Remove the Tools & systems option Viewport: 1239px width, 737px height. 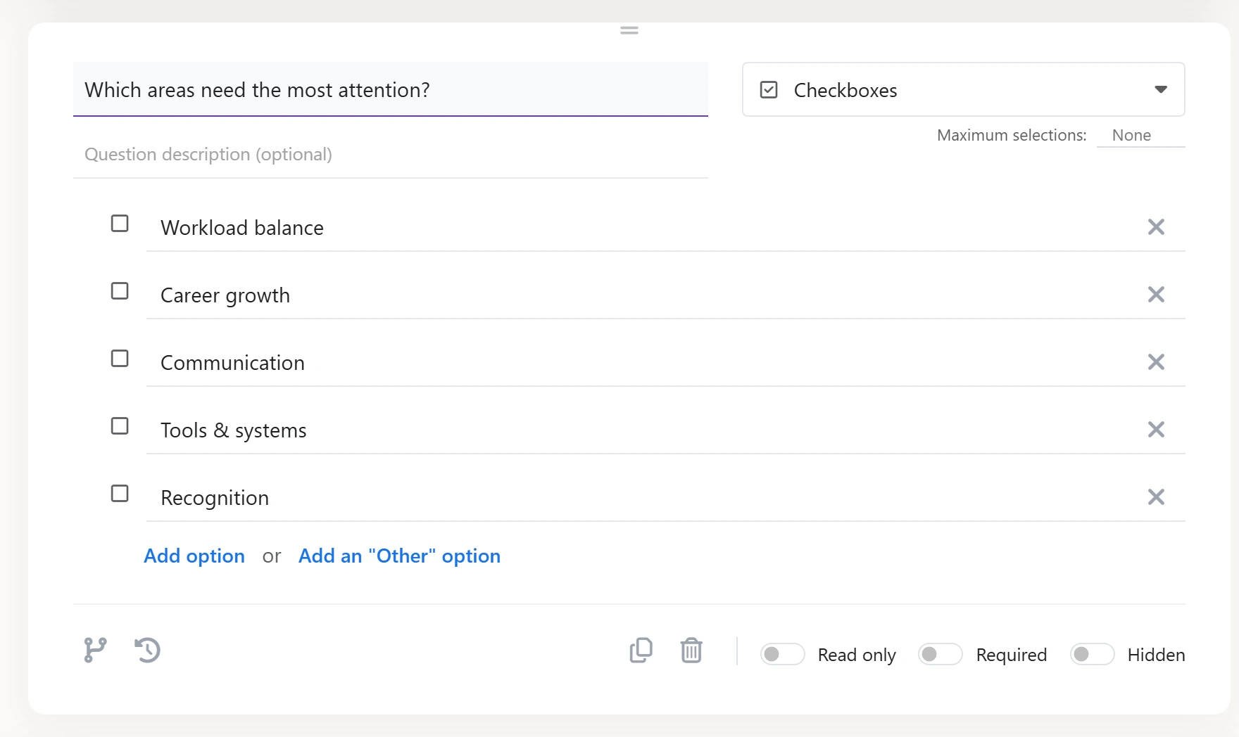coord(1156,429)
